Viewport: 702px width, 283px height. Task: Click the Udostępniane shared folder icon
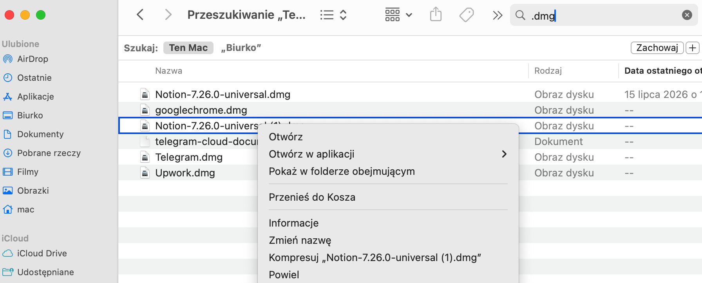(x=7, y=272)
